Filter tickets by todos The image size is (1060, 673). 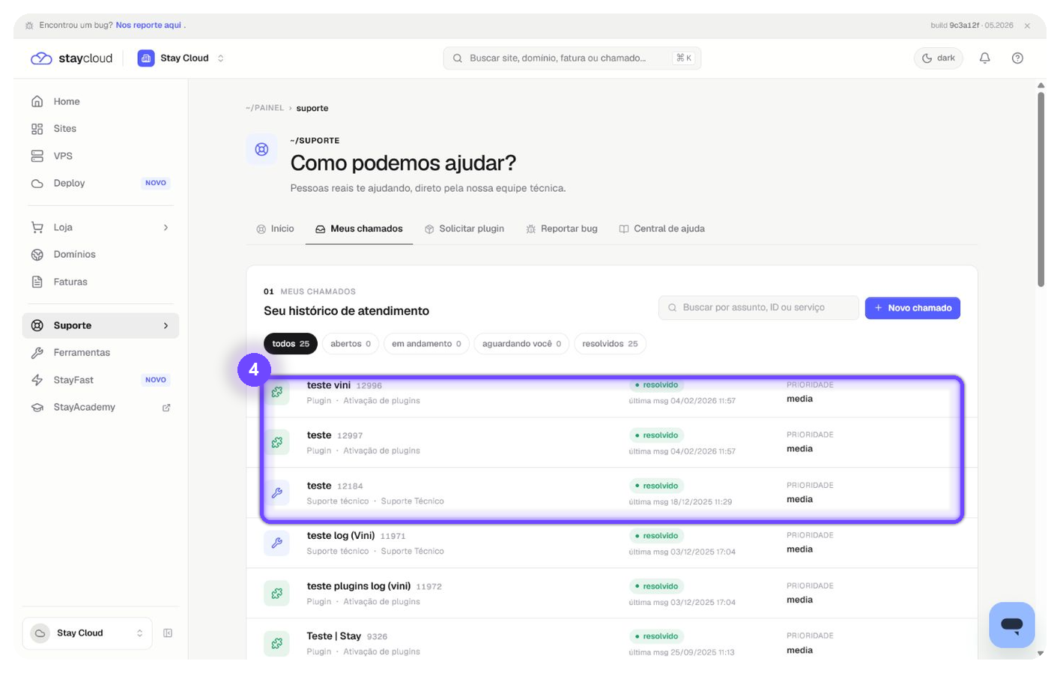pyautogui.click(x=291, y=344)
